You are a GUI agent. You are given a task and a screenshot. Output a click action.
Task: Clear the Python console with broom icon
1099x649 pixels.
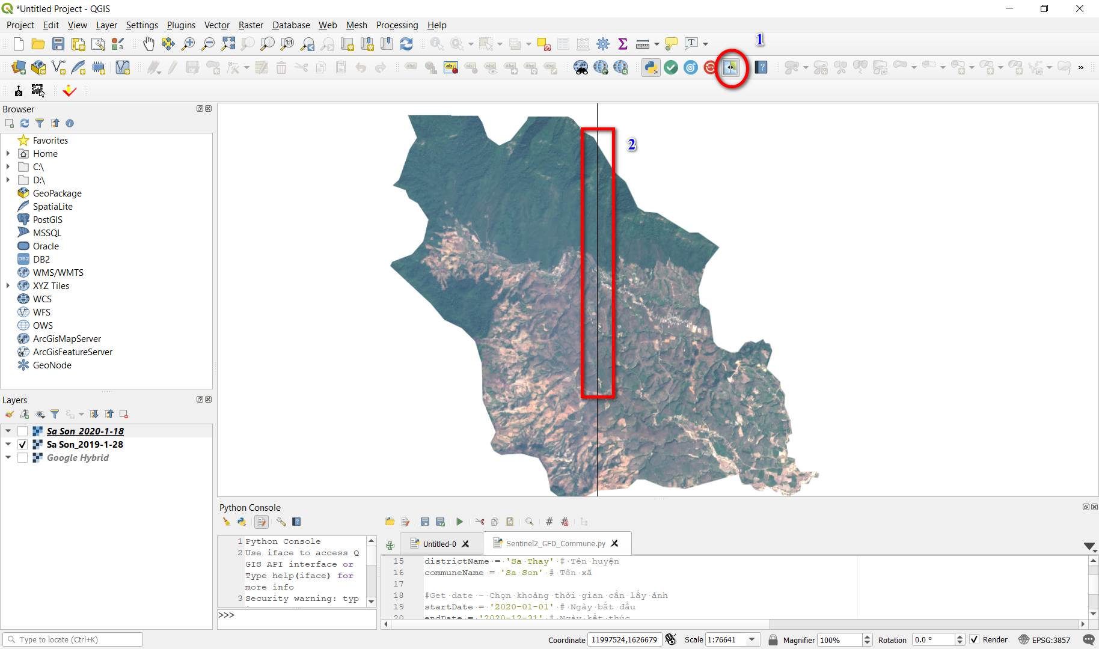tap(227, 522)
